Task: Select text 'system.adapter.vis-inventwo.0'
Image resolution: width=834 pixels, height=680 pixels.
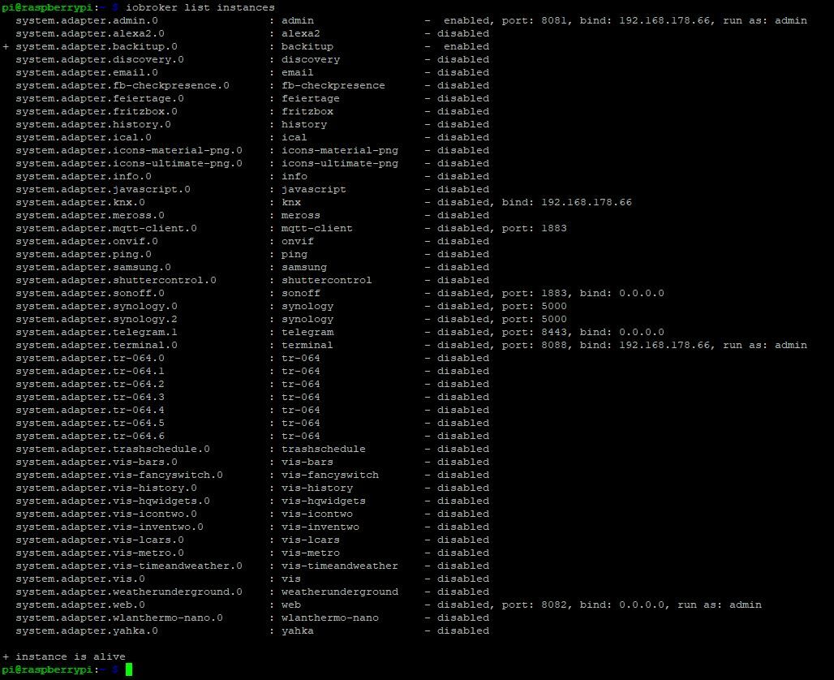Action: (x=110, y=527)
